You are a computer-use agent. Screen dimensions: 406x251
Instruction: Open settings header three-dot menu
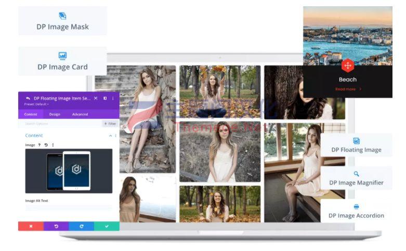pyautogui.click(x=113, y=98)
